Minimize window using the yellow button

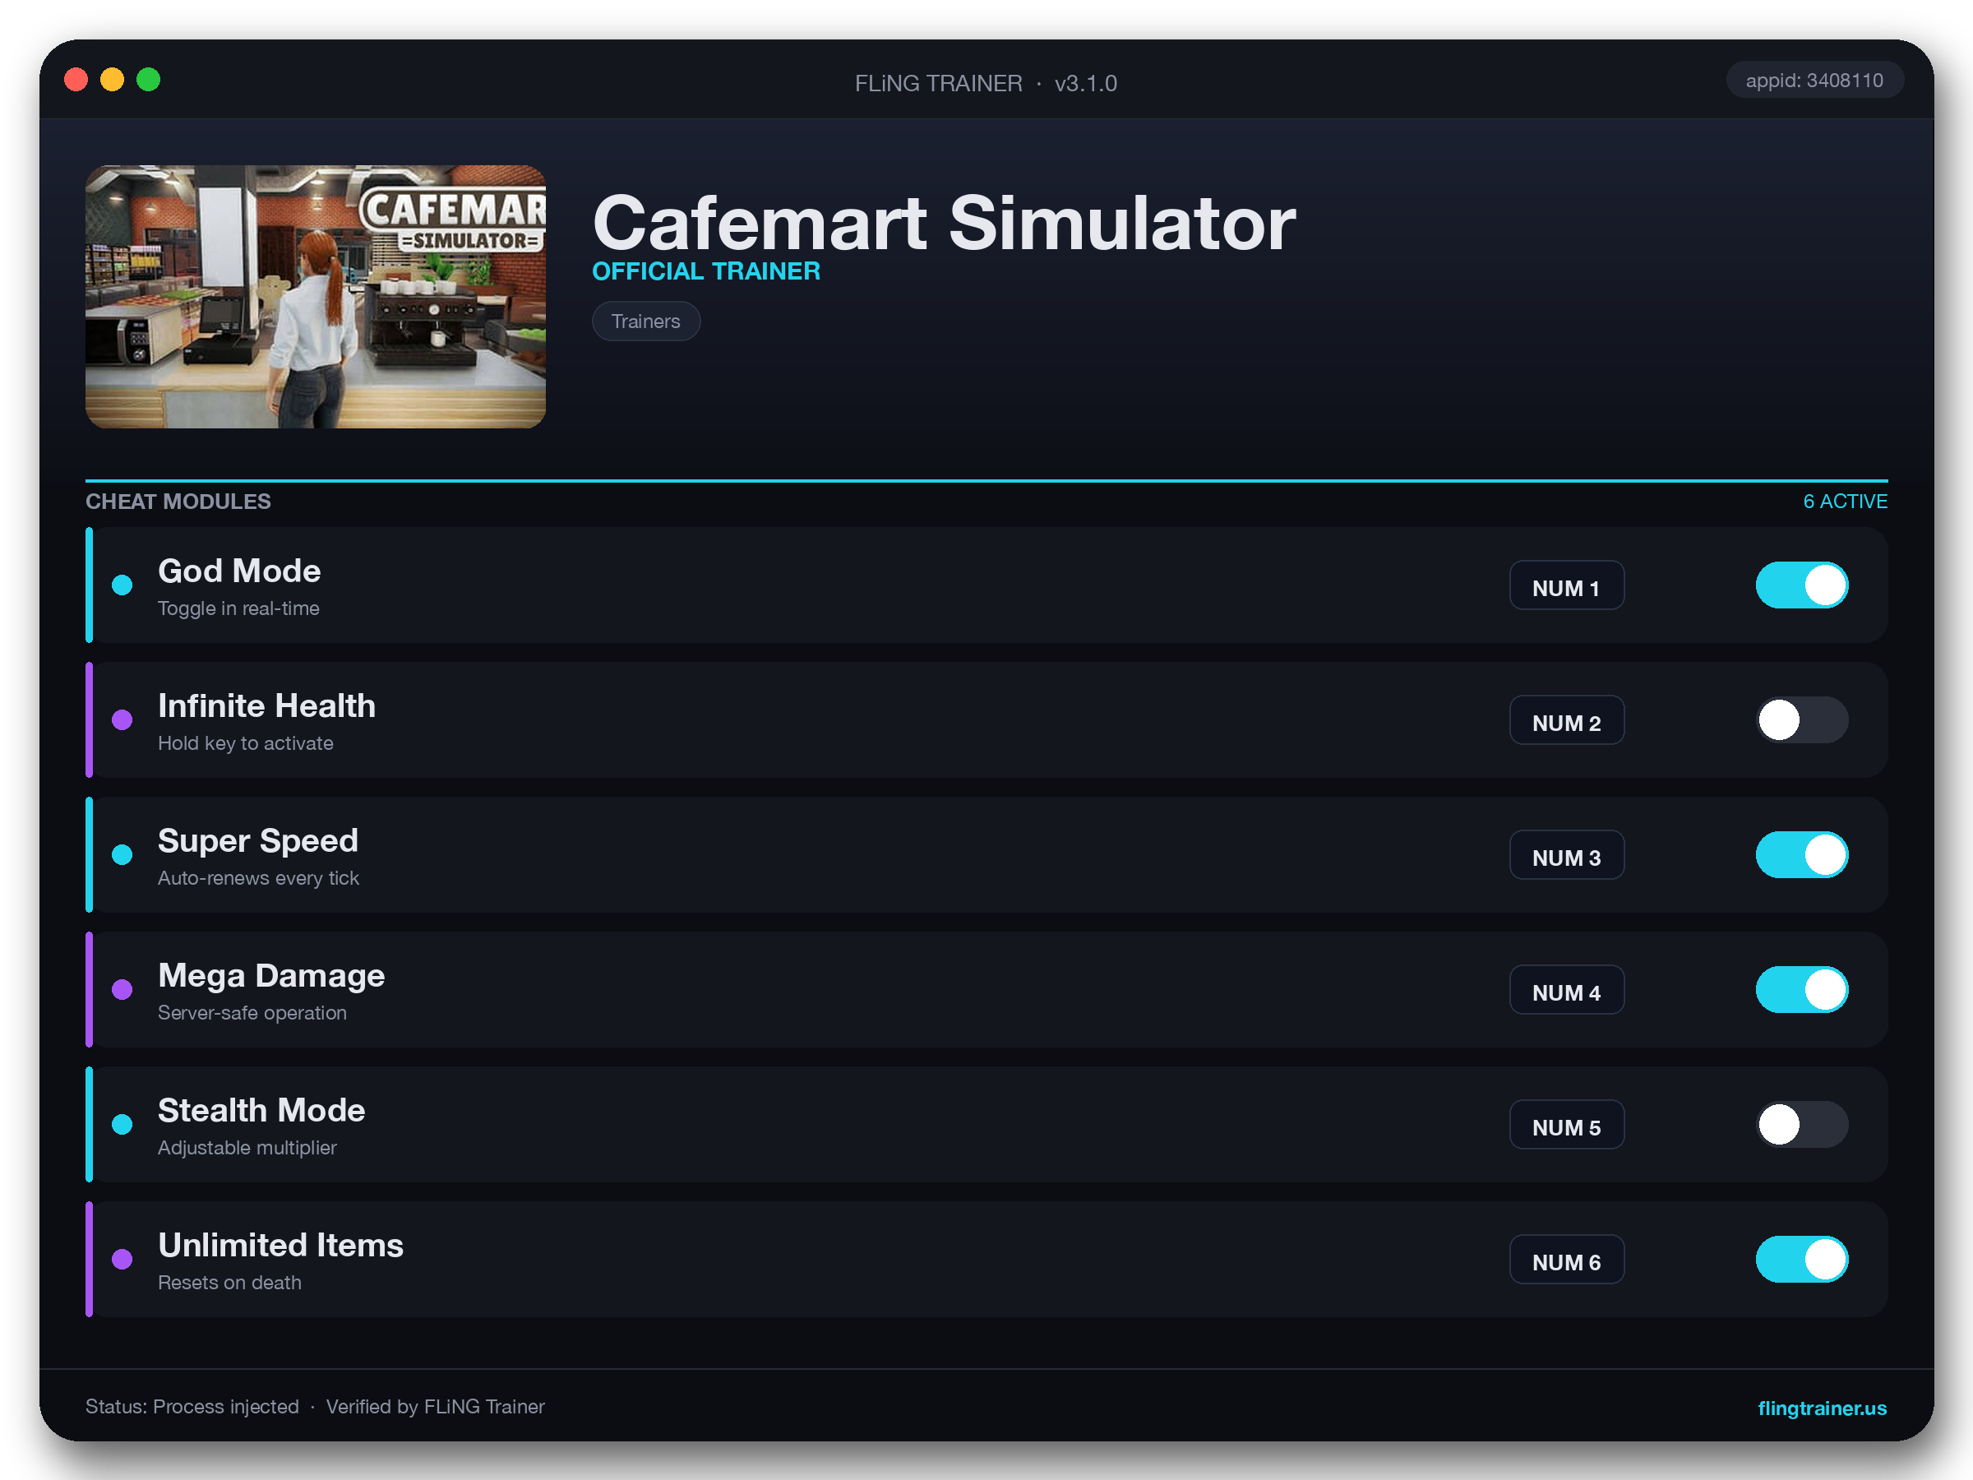pos(112,80)
